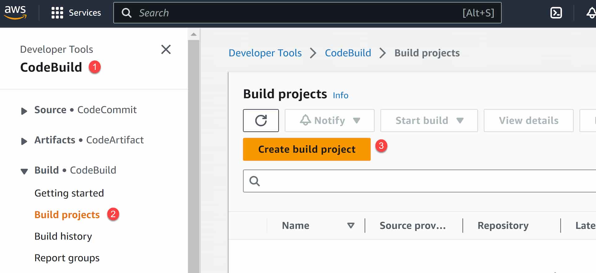This screenshot has height=273, width=596.
Task: Close the Developer Tools sidebar
Action: click(166, 49)
